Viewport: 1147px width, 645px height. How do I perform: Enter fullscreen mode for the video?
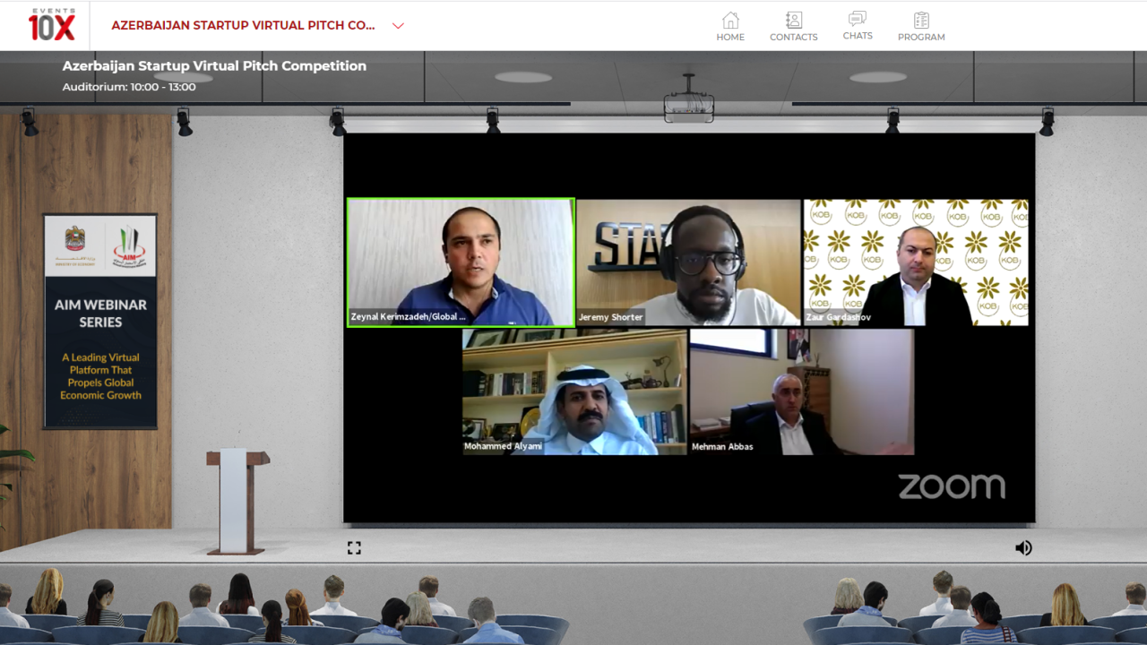354,547
